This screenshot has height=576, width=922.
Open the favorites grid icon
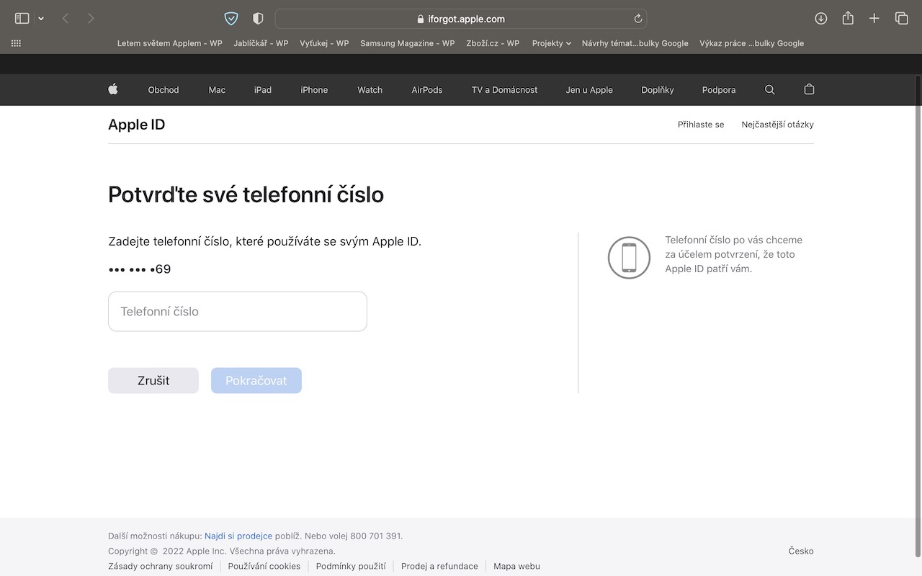(x=16, y=43)
